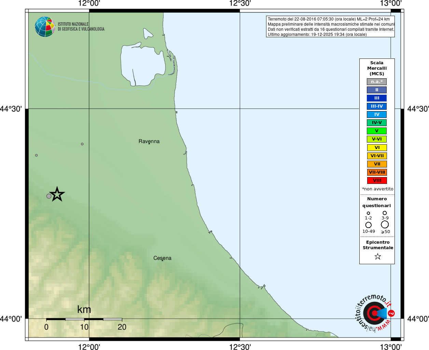Click the '*non avvertito' footnote
The image size is (429, 350).
(377, 189)
